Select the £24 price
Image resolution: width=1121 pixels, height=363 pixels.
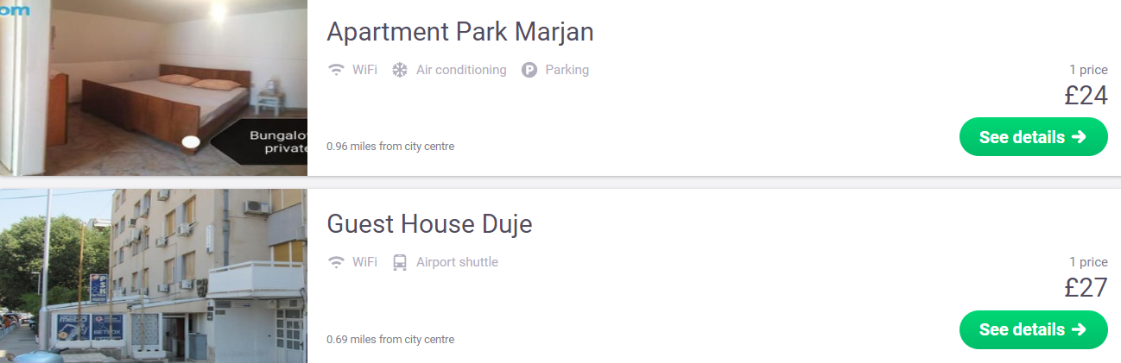point(1086,95)
